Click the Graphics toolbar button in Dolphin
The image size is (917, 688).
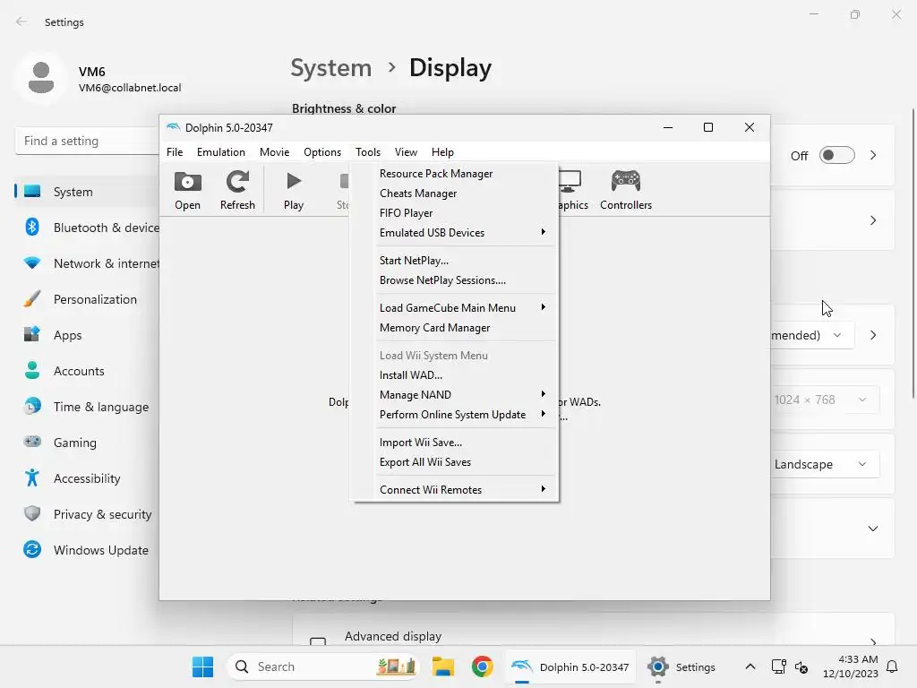click(572, 190)
